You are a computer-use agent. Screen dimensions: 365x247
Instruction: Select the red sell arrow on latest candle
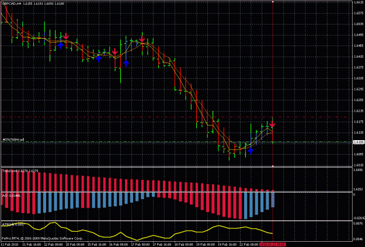[272, 124]
